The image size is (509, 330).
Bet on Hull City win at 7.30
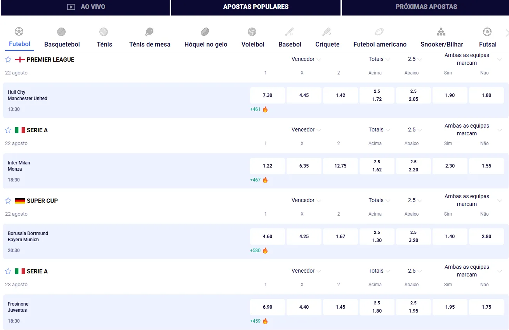pos(268,95)
